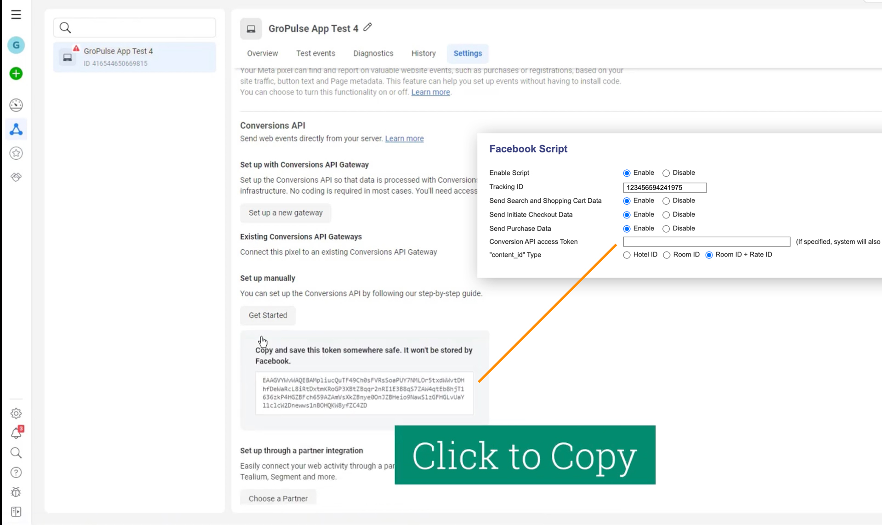The width and height of the screenshot is (882, 525).
Task: Click the access token text box
Action: tap(364, 393)
